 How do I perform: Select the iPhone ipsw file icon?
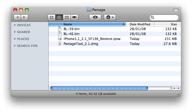tap(60, 39)
